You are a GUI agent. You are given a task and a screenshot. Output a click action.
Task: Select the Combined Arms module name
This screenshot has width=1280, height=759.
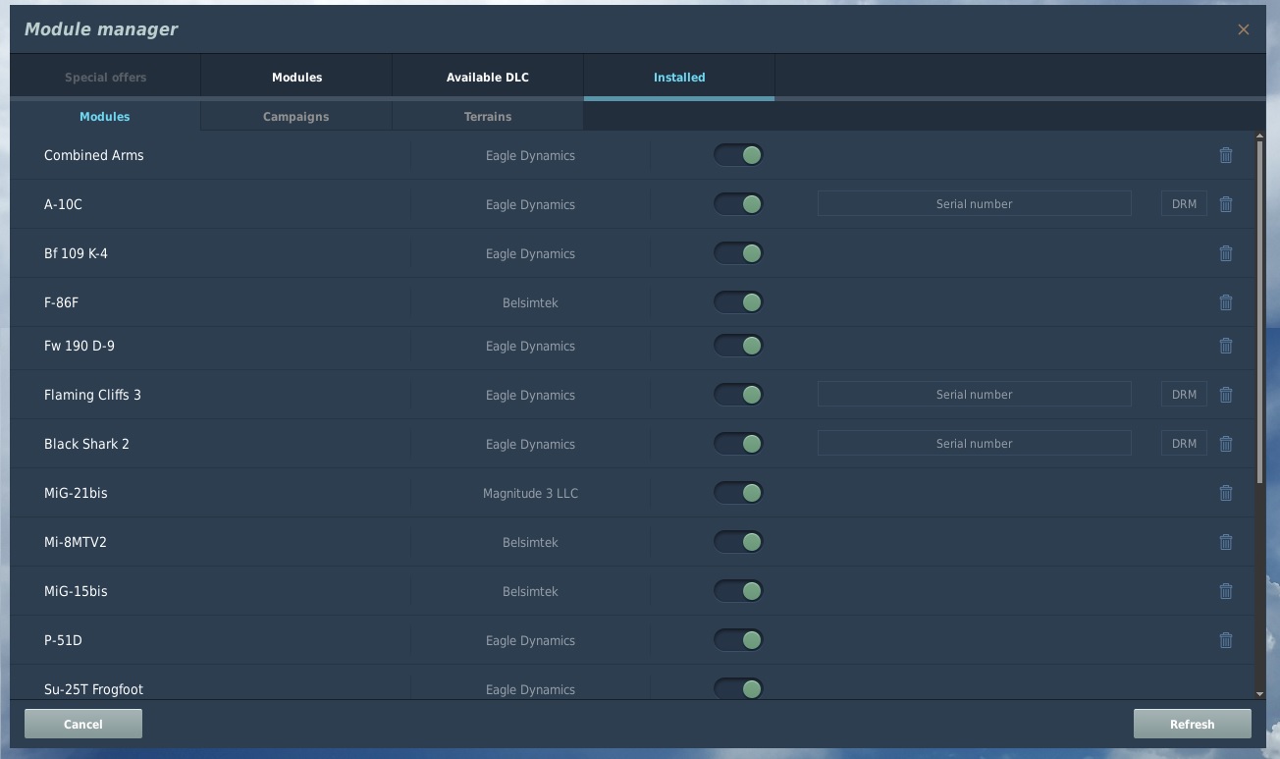click(94, 155)
